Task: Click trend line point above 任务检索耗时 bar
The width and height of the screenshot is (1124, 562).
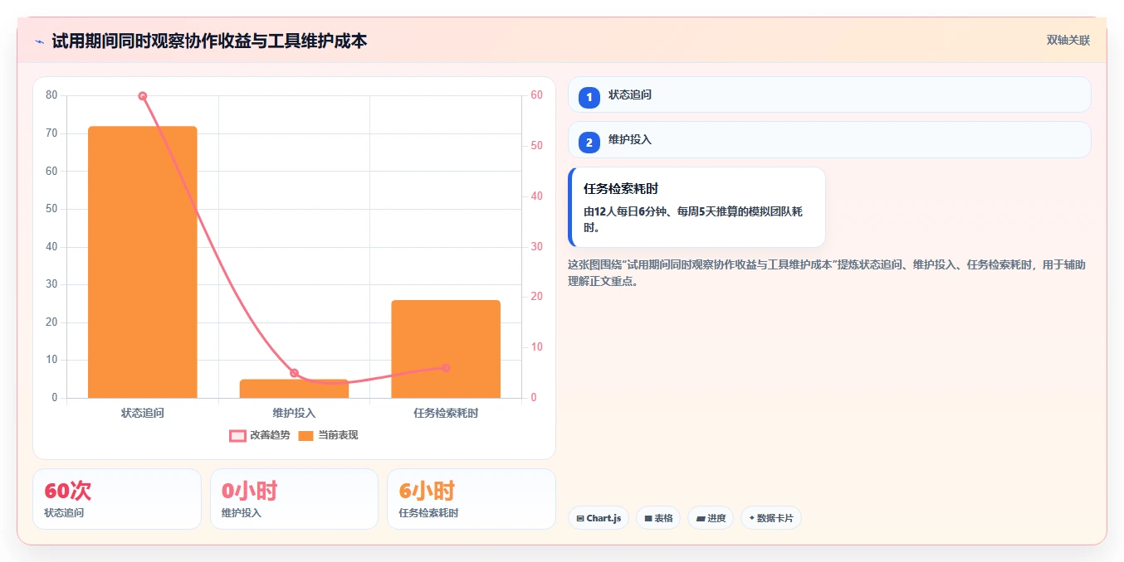Action: [x=446, y=368]
